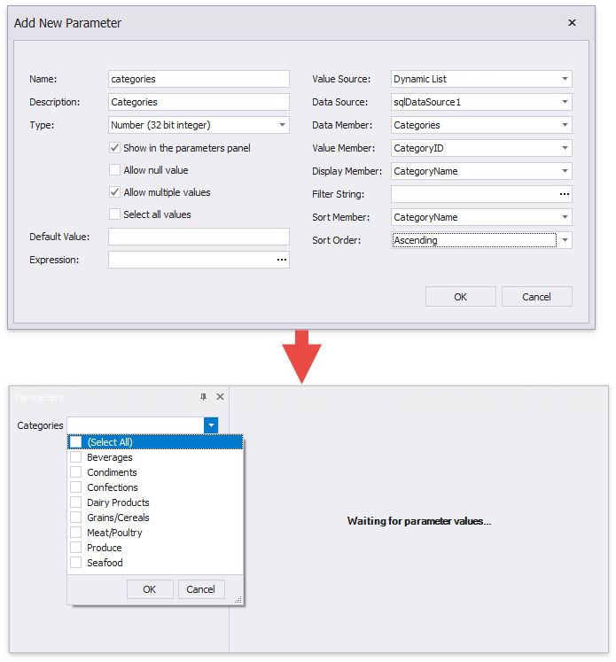The height and width of the screenshot is (662, 616).
Task: Toggle 'Show in the parameters panel' checkbox
Action: pyautogui.click(x=115, y=148)
